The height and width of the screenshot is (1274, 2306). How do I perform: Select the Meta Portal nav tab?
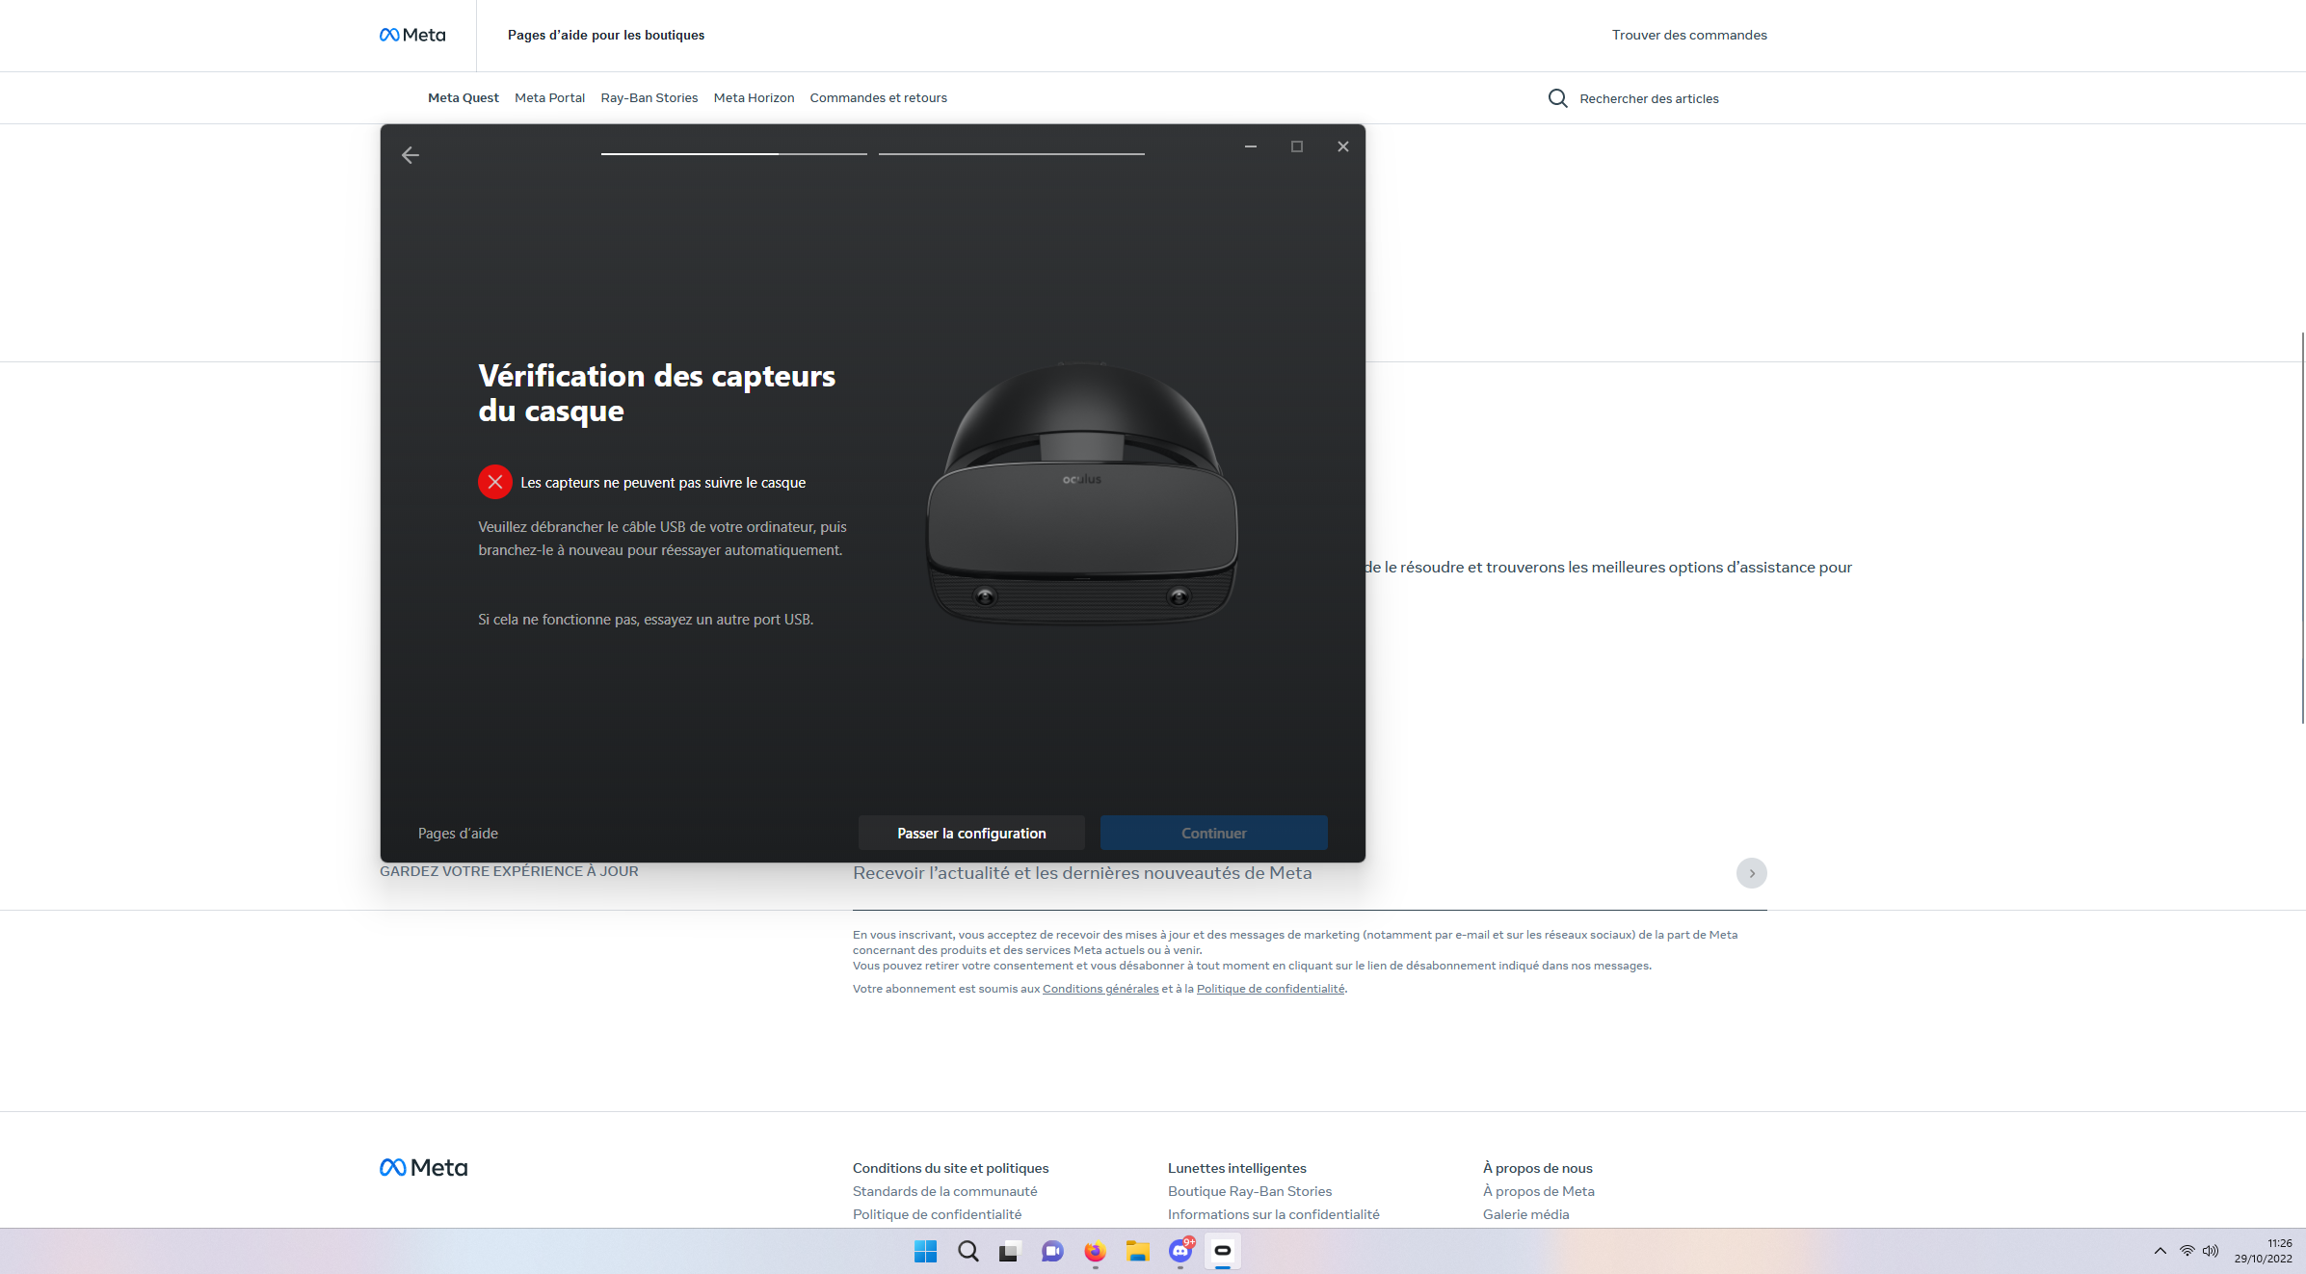(x=549, y=97)
